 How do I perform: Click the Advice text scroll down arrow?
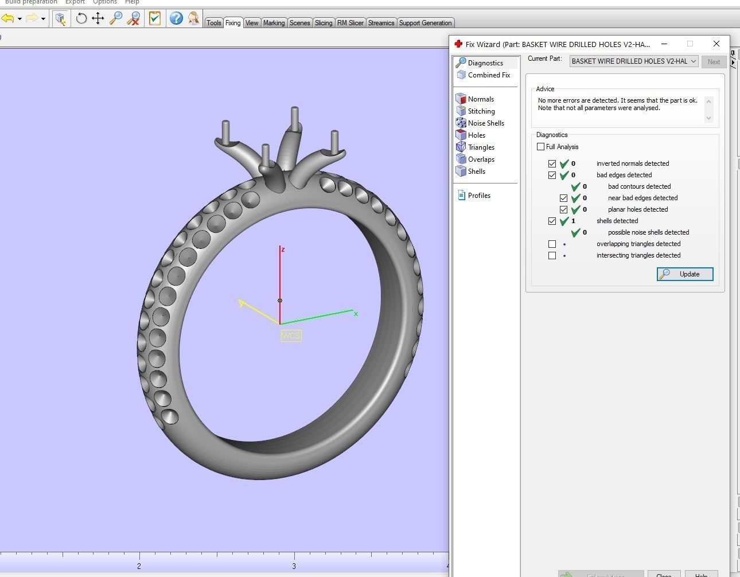[x=709, y=118]
